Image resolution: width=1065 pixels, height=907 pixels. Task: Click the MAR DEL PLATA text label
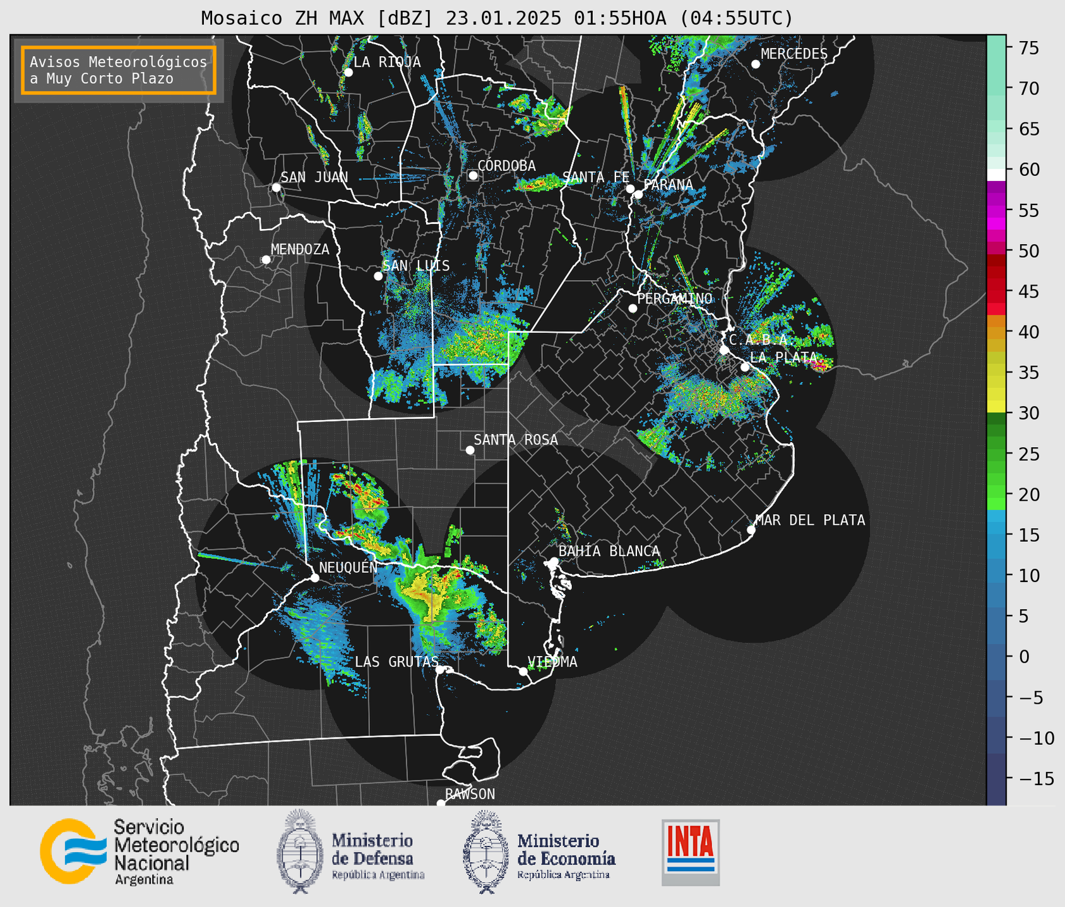click(810, 520)
